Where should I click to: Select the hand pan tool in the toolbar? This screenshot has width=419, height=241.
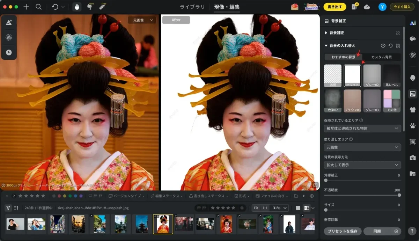pyautogui.click(x=76, y=7)
